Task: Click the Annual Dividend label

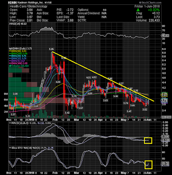Action: click(89, 14)
